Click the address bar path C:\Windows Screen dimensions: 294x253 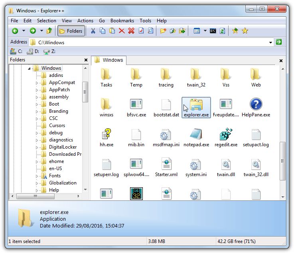51,43
